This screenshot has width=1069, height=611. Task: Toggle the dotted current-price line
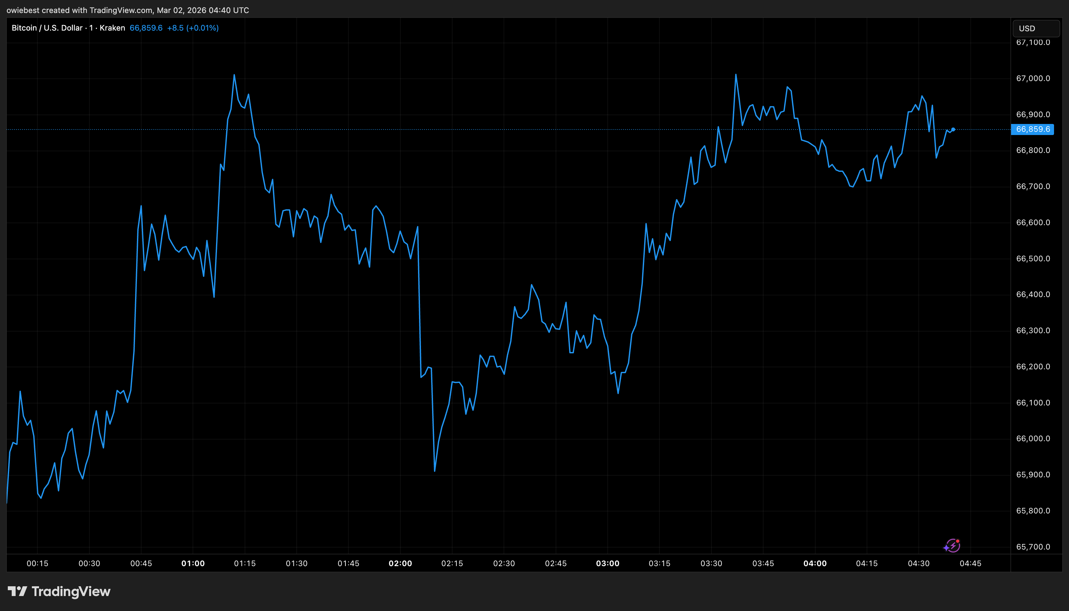(x=504, y=130)
